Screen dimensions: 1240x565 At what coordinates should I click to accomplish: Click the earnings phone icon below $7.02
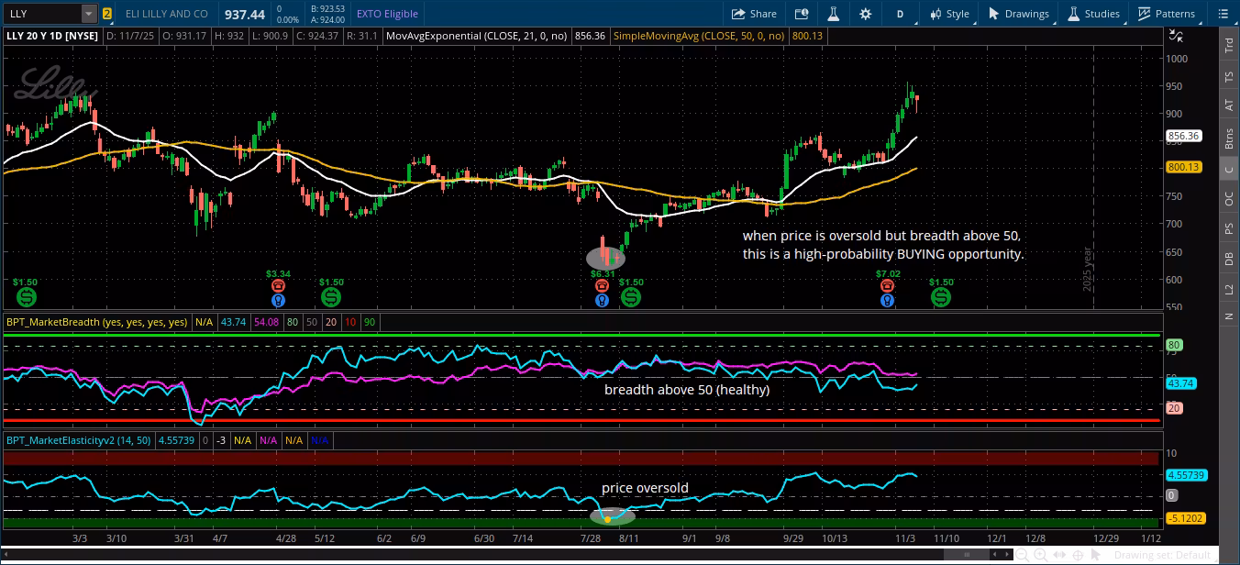coord(887,286)
